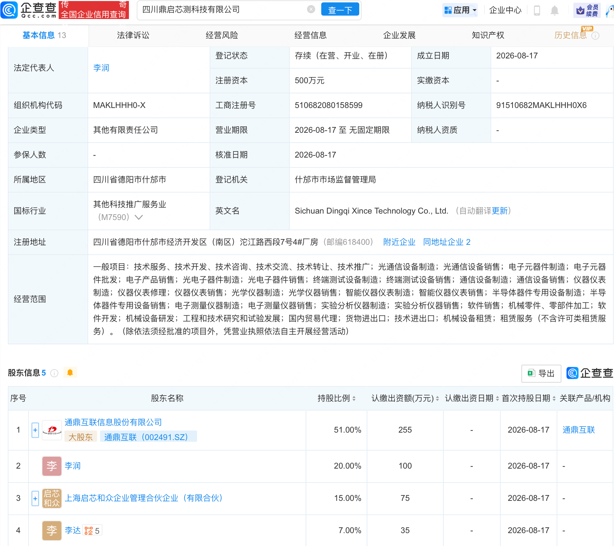Viewport: 614px width, 546px height.
Task: Click the 李润 avatar in shareholder row 2
Action: (52, 466)
